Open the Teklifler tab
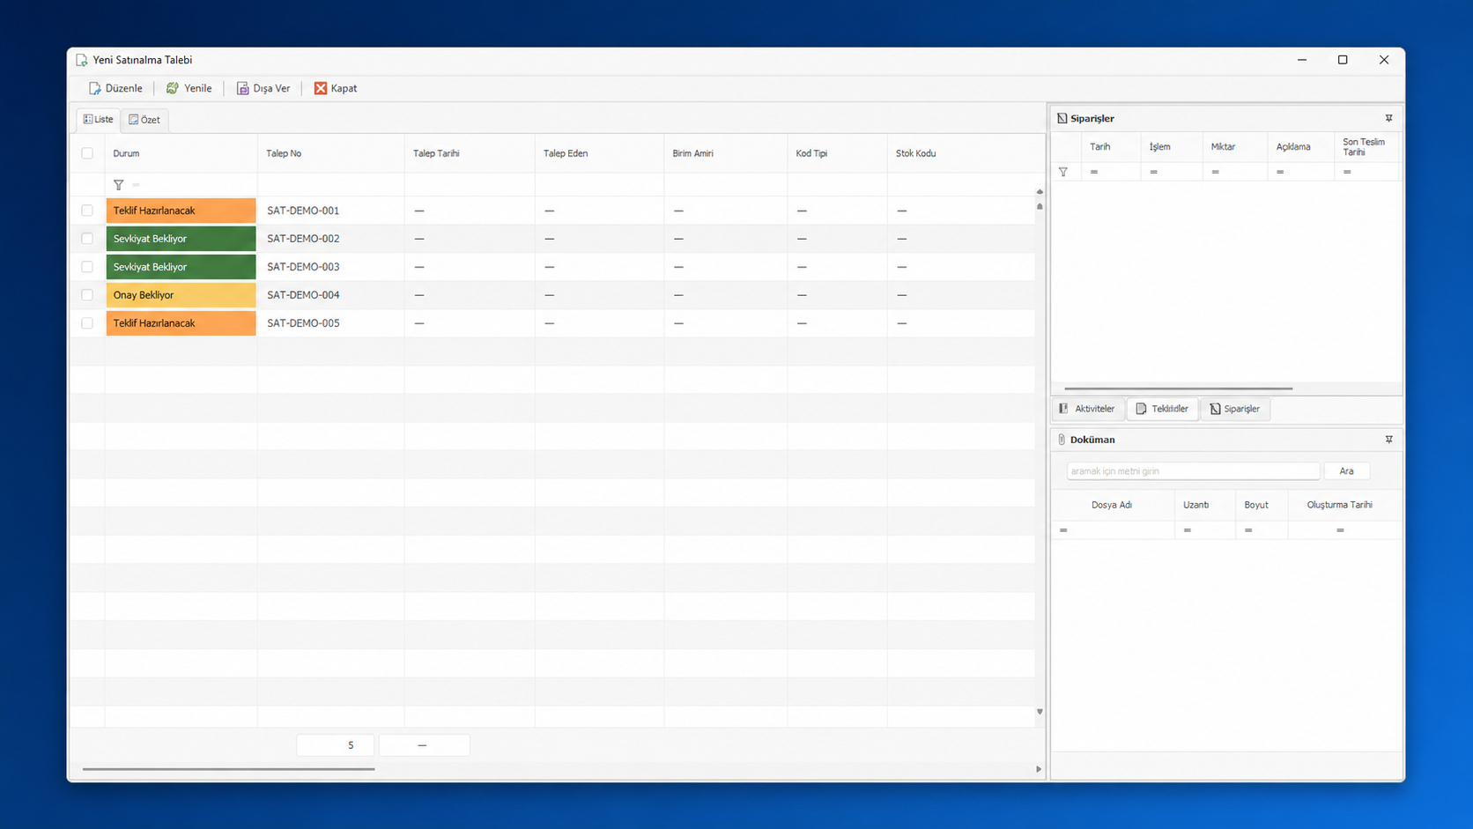The height and width of the screenshot is (829, 1473). pyautogui.click(x=1162, y=409)
